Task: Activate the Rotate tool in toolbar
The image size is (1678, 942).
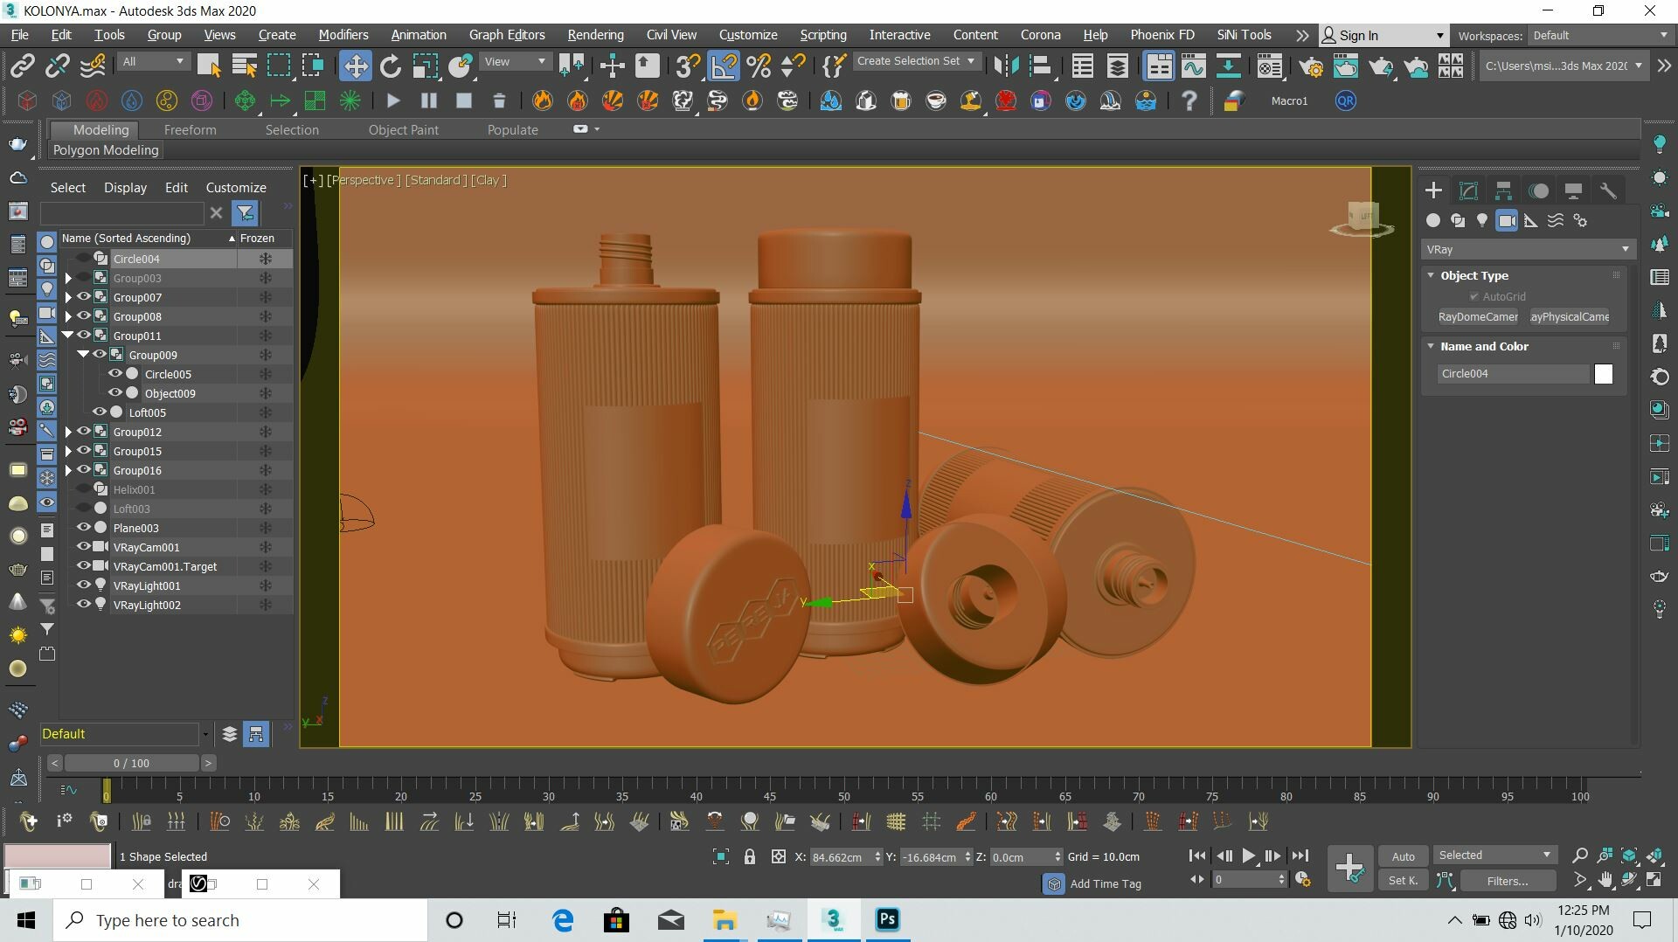Action: pyautogui.click(x=391, y=66)
